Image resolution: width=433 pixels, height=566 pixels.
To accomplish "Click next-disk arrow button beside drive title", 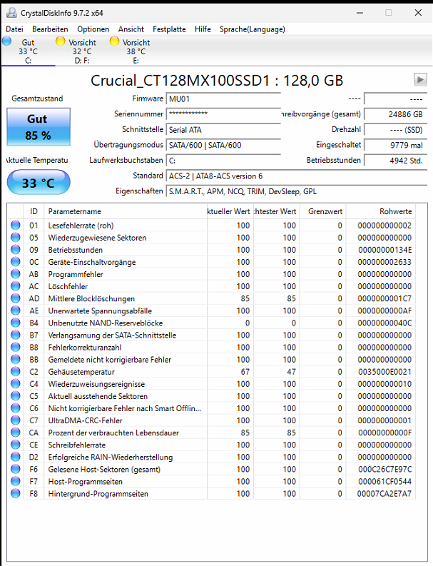I will (420, 79).
